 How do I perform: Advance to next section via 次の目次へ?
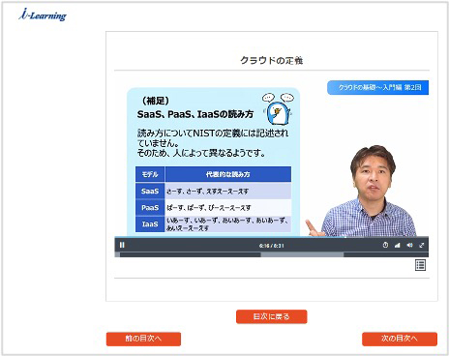coord(400,339)
